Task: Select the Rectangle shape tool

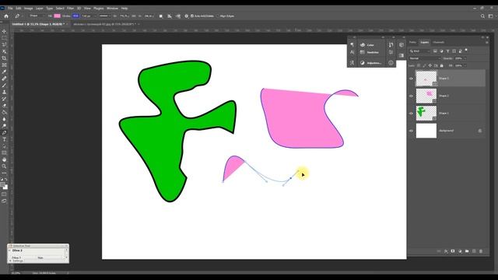Action: (x=4, y=153)
